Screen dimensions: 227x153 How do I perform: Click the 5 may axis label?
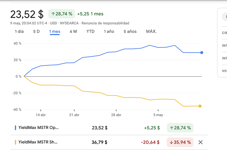tap(158, 115)
